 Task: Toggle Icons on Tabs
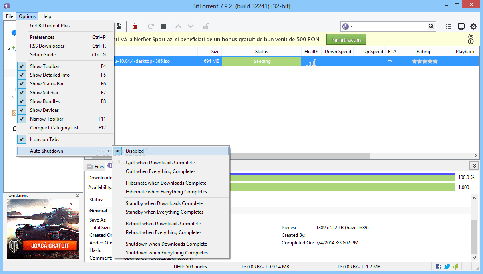pyautogui.click(x=65, y=139)
